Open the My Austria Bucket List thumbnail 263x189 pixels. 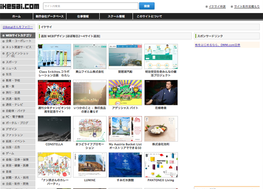click(x=125, y=129)
